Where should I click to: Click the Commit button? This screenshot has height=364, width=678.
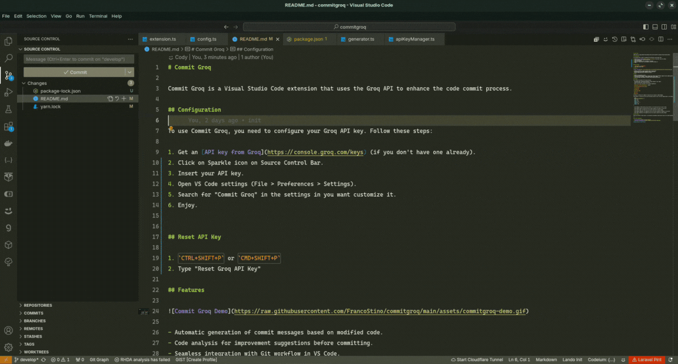pyautogui.click(x=75, y=72)
